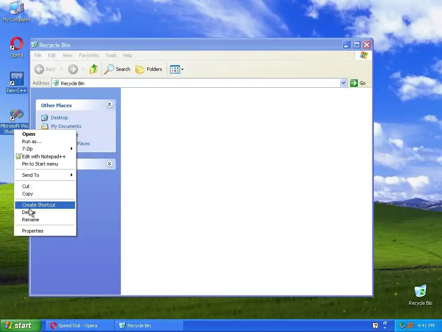Click the Recycle Bin title bar icon
This screenshot has height=332, width=442.
34,45
